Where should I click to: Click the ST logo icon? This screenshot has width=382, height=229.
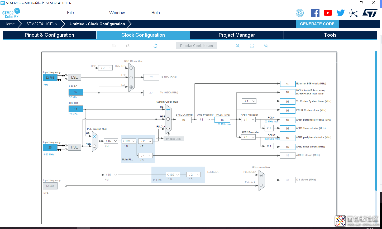click(x=370, y=13)
